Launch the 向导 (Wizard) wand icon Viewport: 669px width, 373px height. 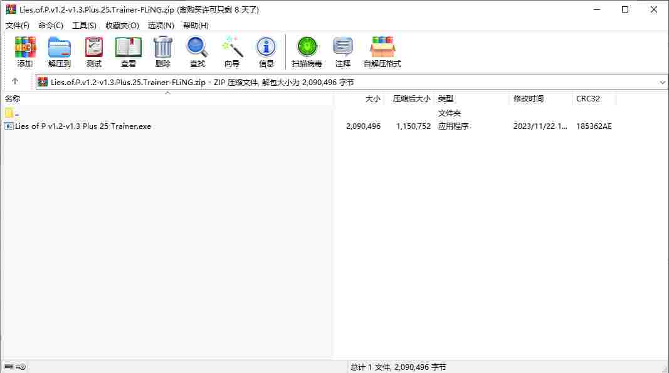click(232, 52)
